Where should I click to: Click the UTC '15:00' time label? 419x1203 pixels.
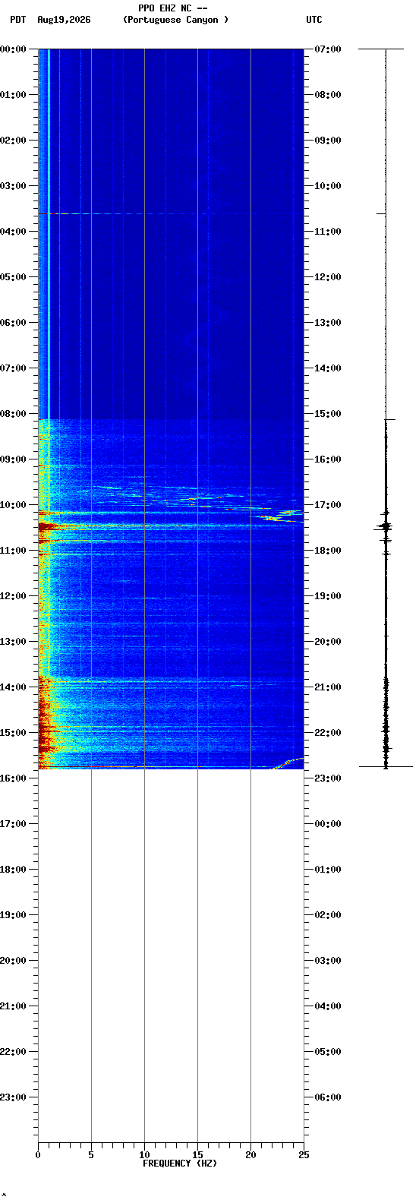point(327,414)
